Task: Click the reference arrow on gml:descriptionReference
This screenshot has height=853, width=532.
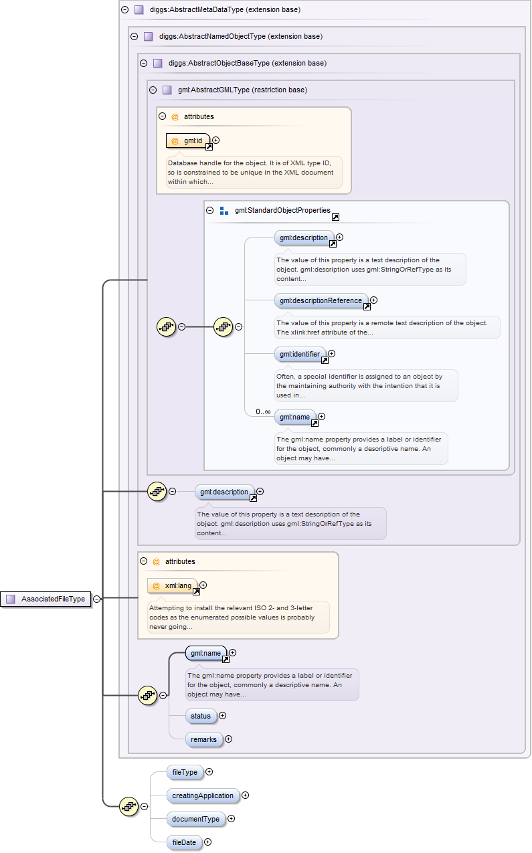Action: (x=367, y=307)
